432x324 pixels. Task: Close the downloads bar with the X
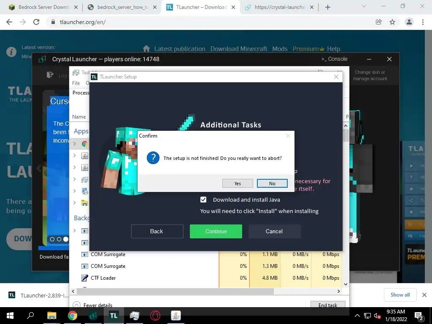[424, 295]
